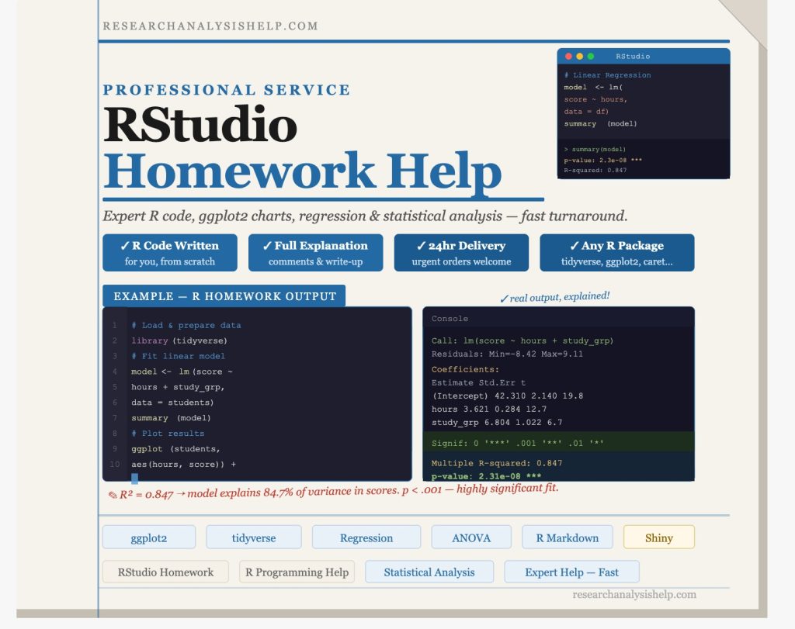Click the 'Residuals: Min=-8.42 Max=9.11' line
This screenshot has width=795, height=629.
[507, 354]
